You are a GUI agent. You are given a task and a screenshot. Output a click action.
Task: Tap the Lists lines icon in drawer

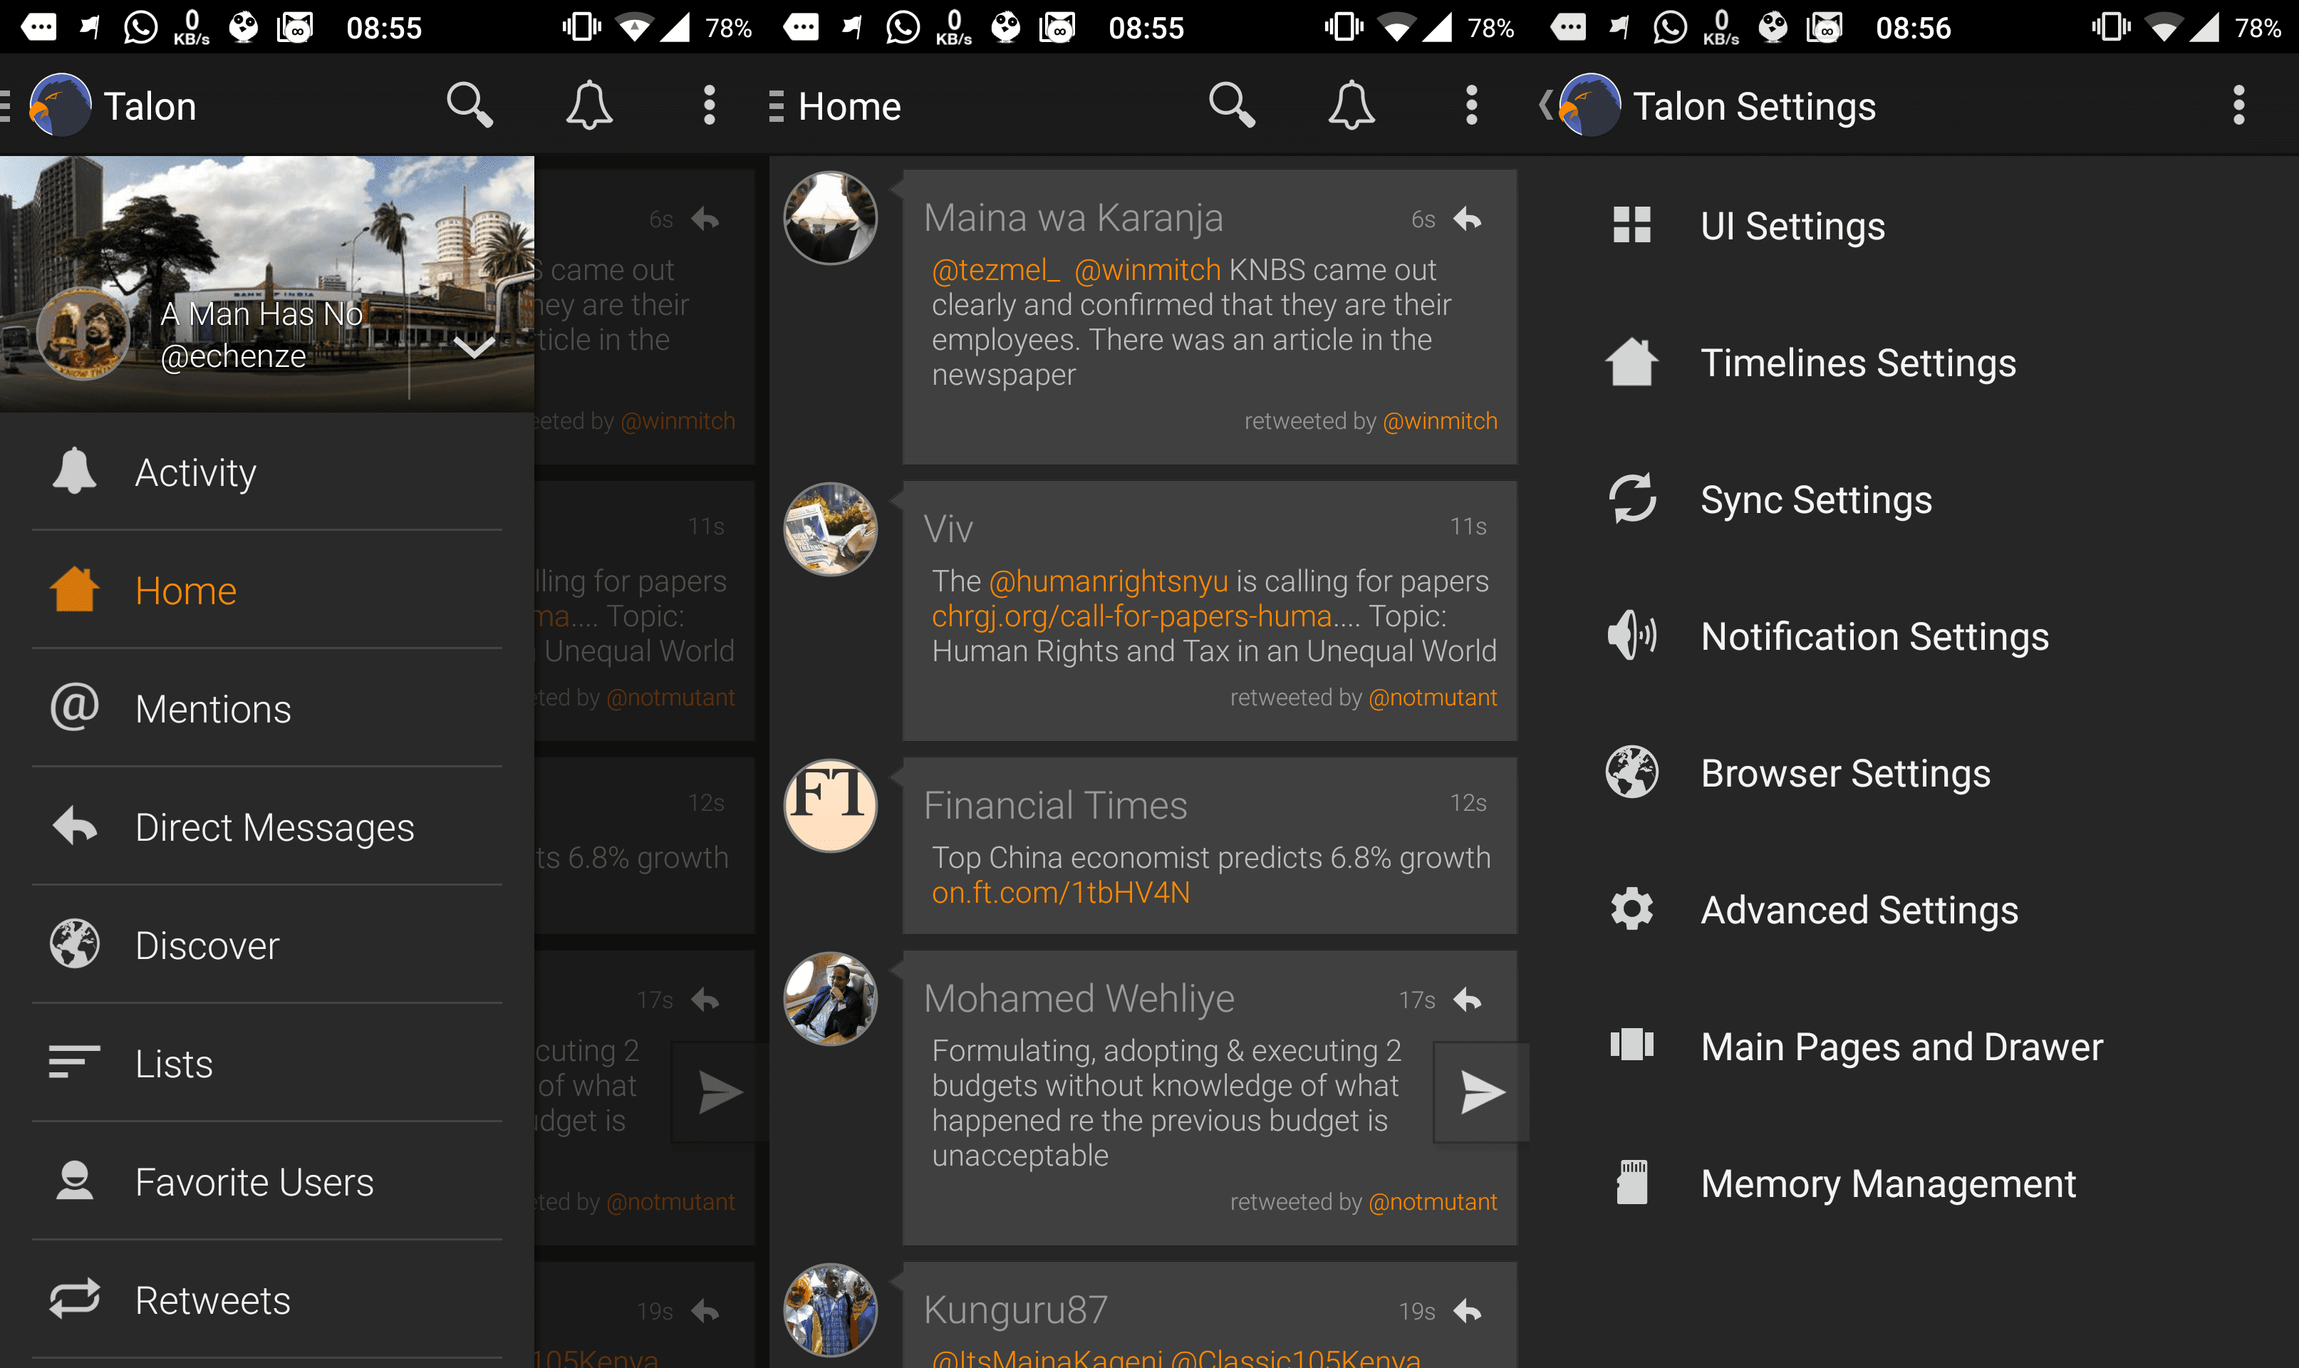click(x=75, y=1061)
